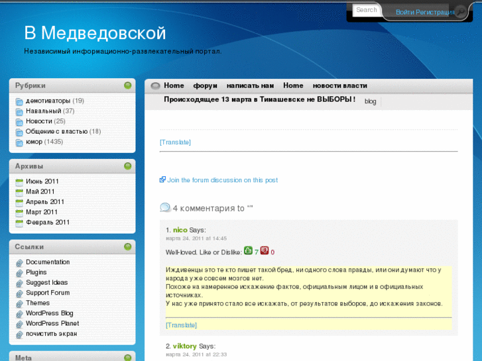Click the folder icon beside демотиваторы
The image size is (482, 361).
click(20, 101)
